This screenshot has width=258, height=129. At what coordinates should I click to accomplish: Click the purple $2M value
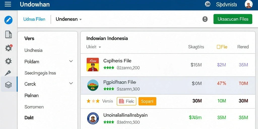[221, 65]
